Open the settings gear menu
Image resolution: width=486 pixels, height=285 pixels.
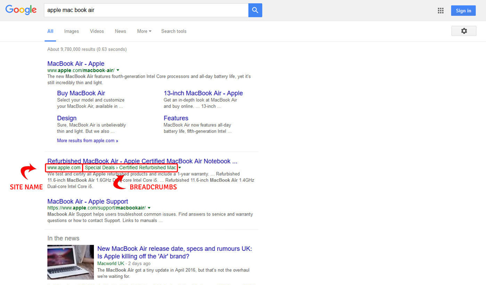coord(464,31)
